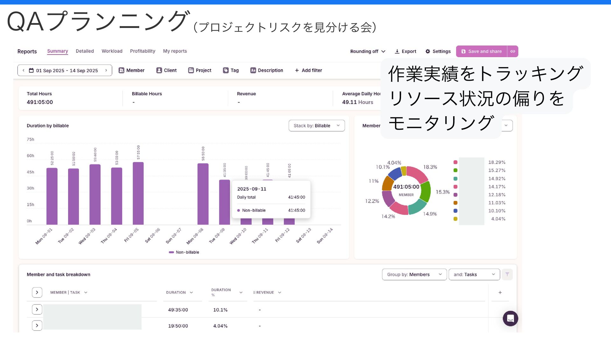Click the Export download icon
611x343 pixels.
[397, 51]
